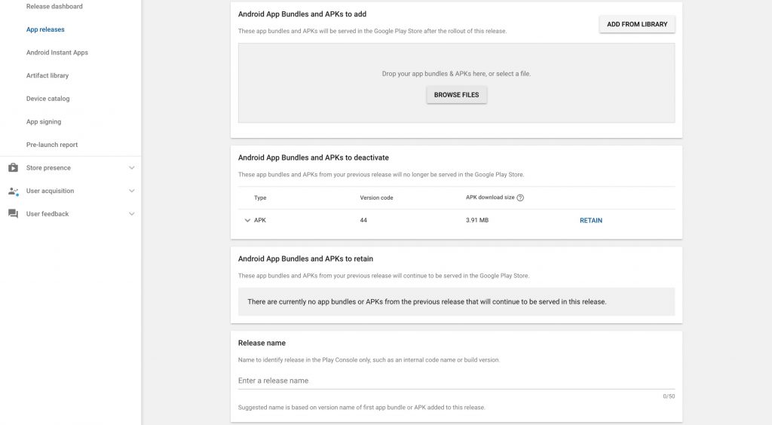Click the version code value 44
Screen dimensions: 772x425
pyautogui.click(x=363, y=220)
